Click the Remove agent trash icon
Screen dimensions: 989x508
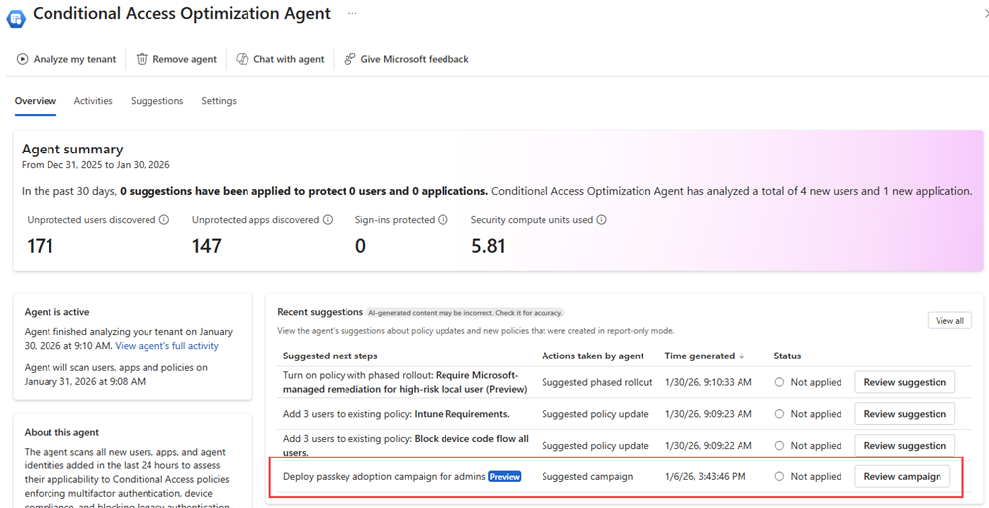point(142,59)
